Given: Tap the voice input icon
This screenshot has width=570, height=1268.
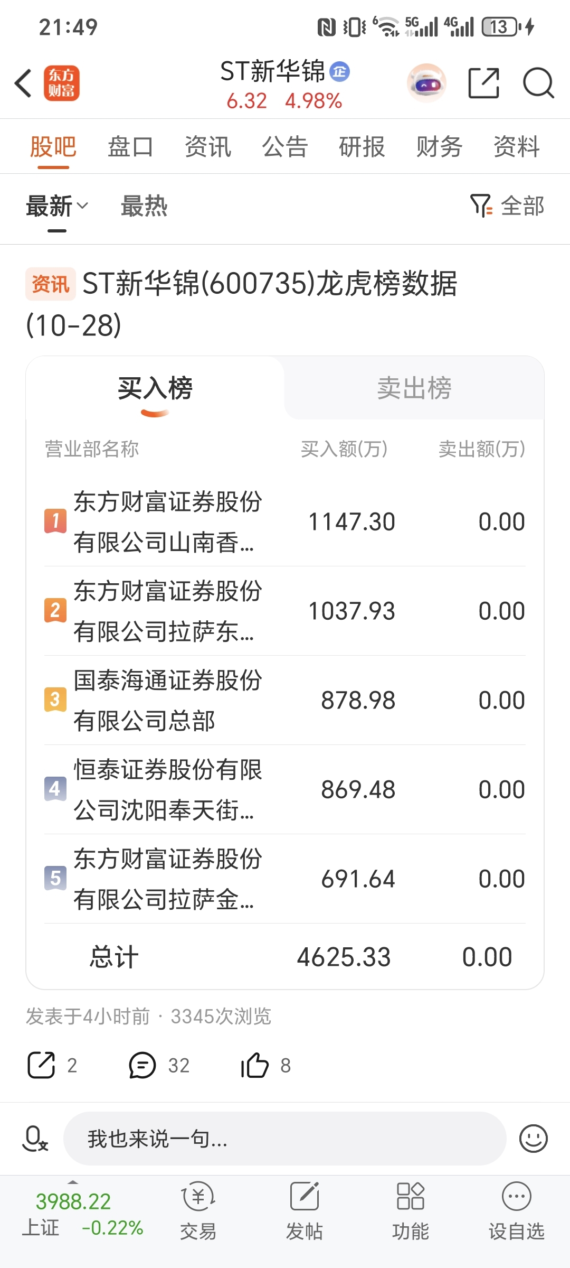Looking at the screenshot, I should (35, 1138).
